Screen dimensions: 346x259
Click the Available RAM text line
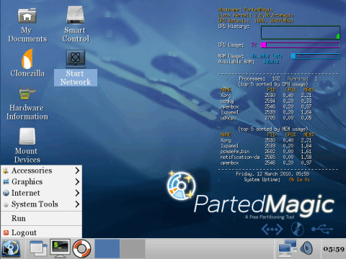[249, 62]
